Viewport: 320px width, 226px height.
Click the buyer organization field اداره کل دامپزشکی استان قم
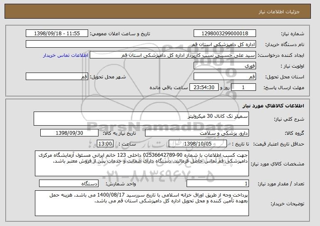[x=141, y=44]
